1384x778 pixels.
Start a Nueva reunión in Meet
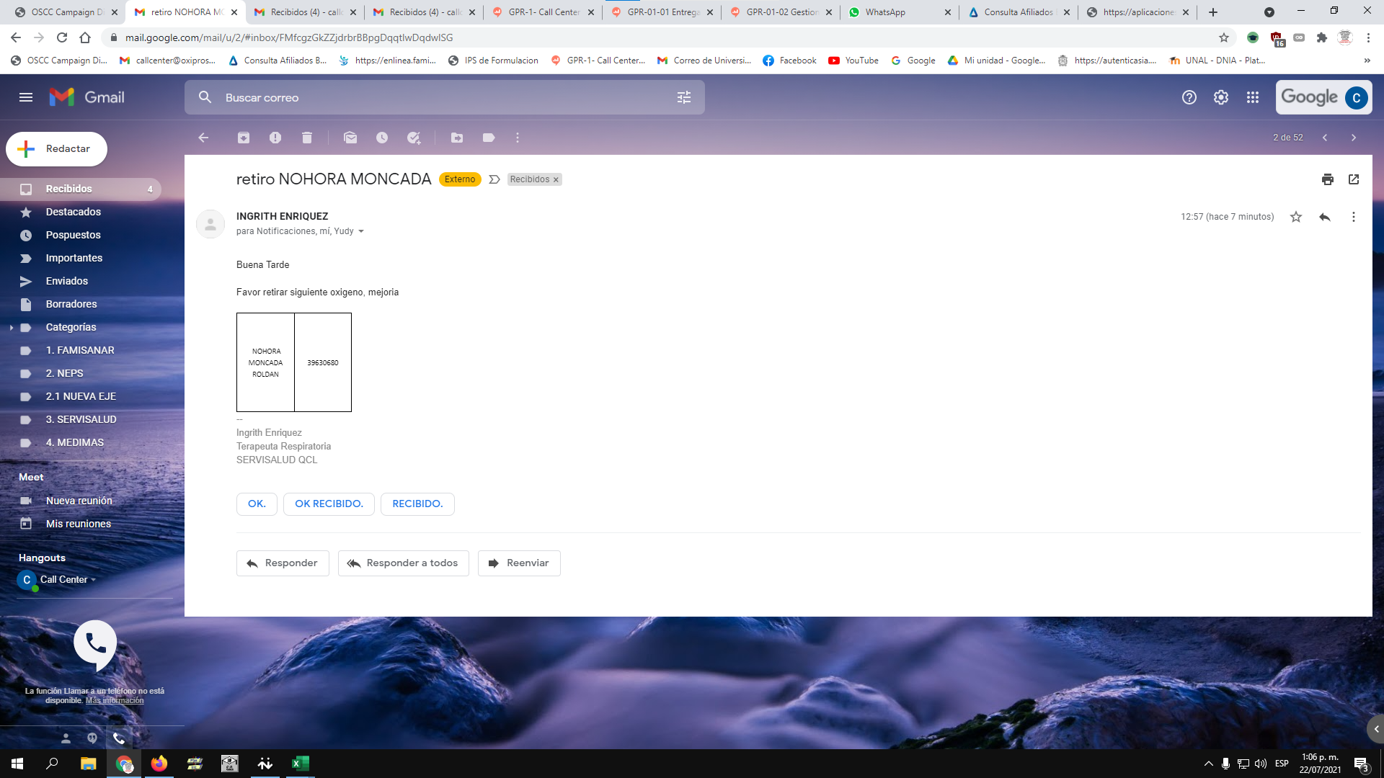click(81, 501)
